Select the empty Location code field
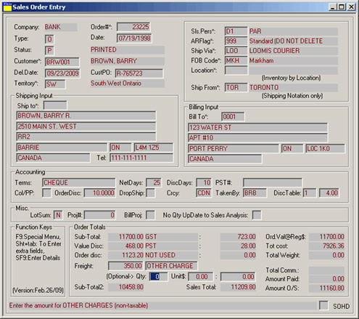This screenshot has height=319, width=359. [236, 70]
